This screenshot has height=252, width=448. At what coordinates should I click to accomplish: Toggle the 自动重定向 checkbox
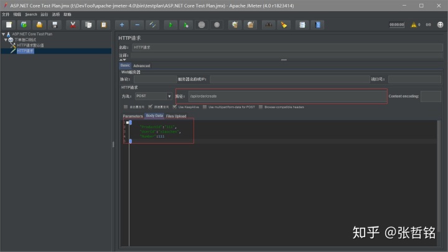[126, 106]
